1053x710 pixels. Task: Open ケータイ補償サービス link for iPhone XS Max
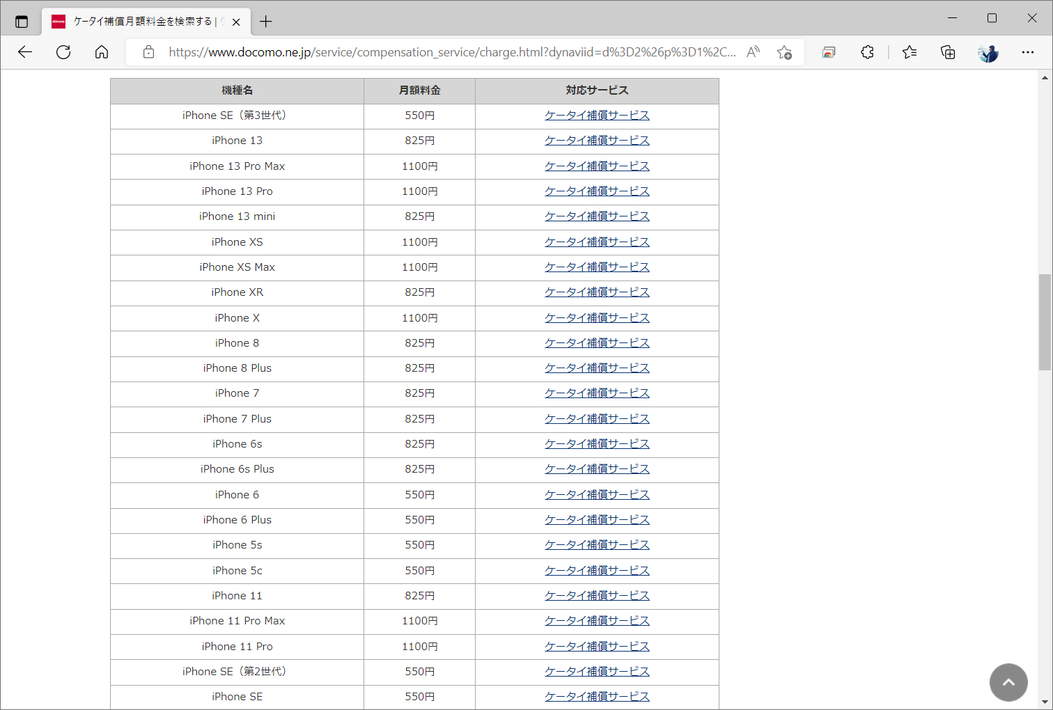597,267
